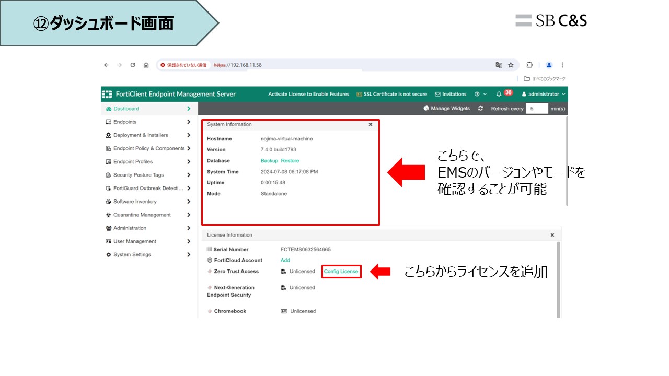Image resolution: width=669 pixels, height=376 pixels.
Task: Expand the Dashboard menu chevron
Action: pyautogui.click(x=189, y=109)
